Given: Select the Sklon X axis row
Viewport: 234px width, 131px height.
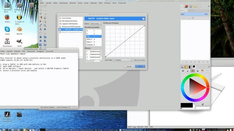Looking at the screenshot, I should tap(94, 39).
